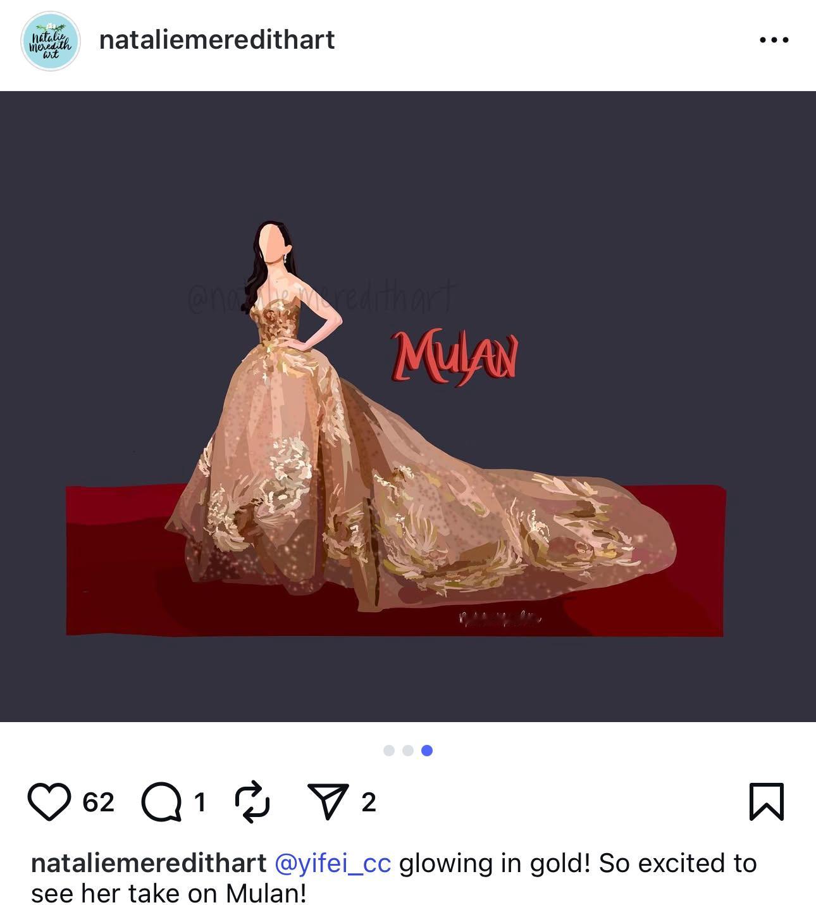816x905 pixels.
Task: Like the post with the heart icon
Action: coord(49,802)
